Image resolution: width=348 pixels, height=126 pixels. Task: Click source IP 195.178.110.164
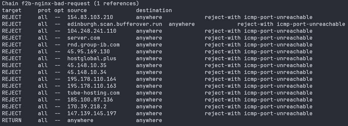[92, 79]
